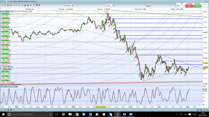
Task: Select the horizontal line drawing tool
Action: click(x=20, y=6)
